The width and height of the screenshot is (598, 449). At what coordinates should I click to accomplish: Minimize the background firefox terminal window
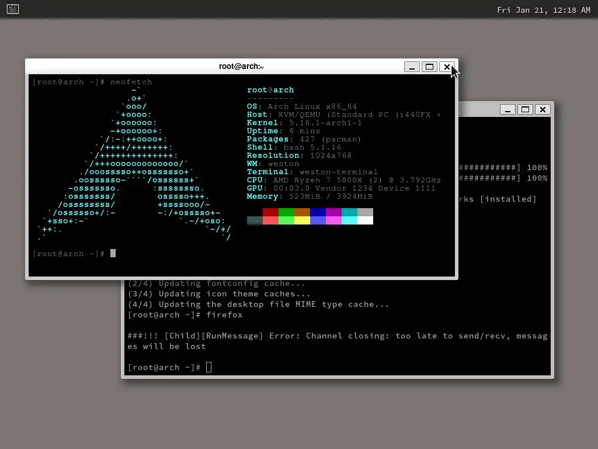click(x=507, y=109)
